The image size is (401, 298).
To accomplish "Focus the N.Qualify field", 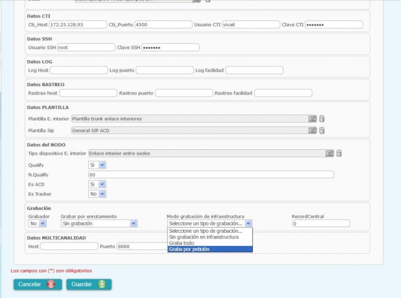I will pyautogui.click(x=211, y=175).
